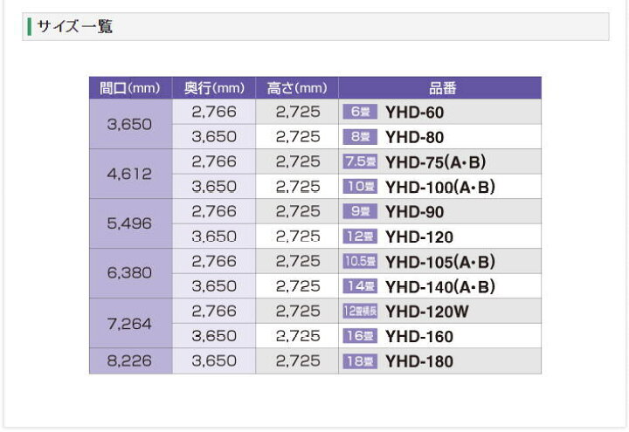The height and width of the screenshot is (432, 629).
Task: Select the 4,612 間口 cell
Action: coord(129,174)
